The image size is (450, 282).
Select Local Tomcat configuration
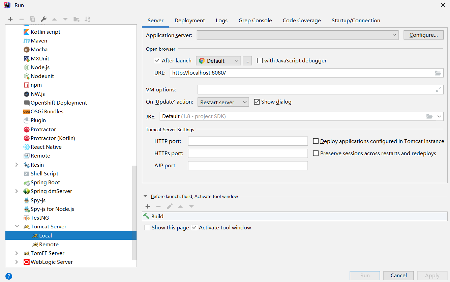[x=71, y=235]
